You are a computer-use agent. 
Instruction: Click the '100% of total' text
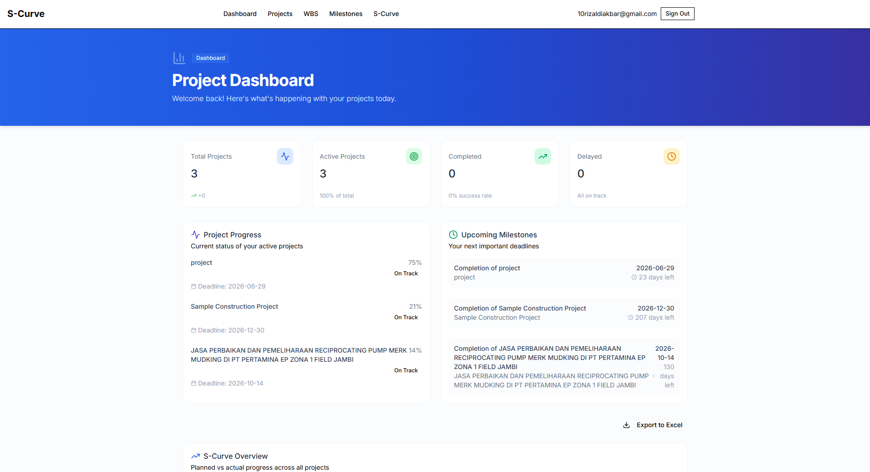point(337,196)
